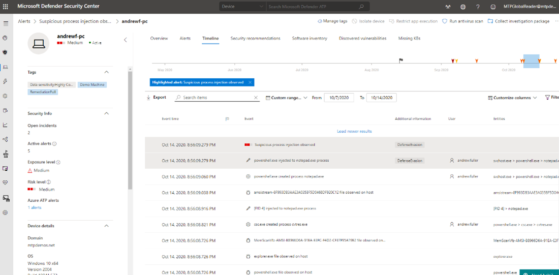Click in the Search items field
Viewport: 559px width, 275px height.
tap(217, 98)
